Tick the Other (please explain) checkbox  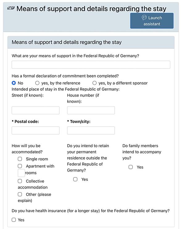pyautogui.click(x=20, y=194)
